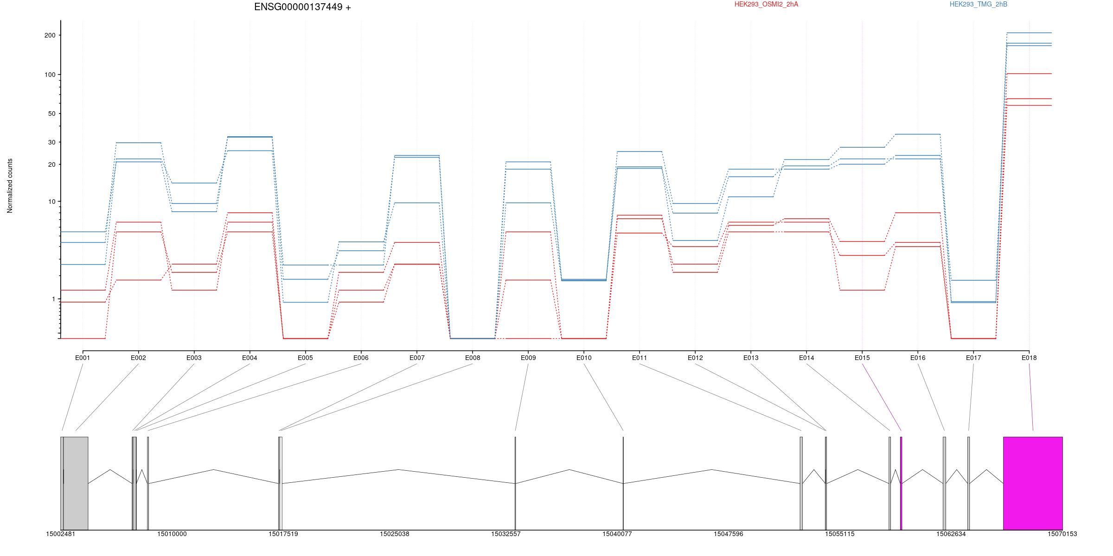Click exon label E007
The height and width of the screenshot is (556, 1113).
pyautogui.click(x=417, y=358)
